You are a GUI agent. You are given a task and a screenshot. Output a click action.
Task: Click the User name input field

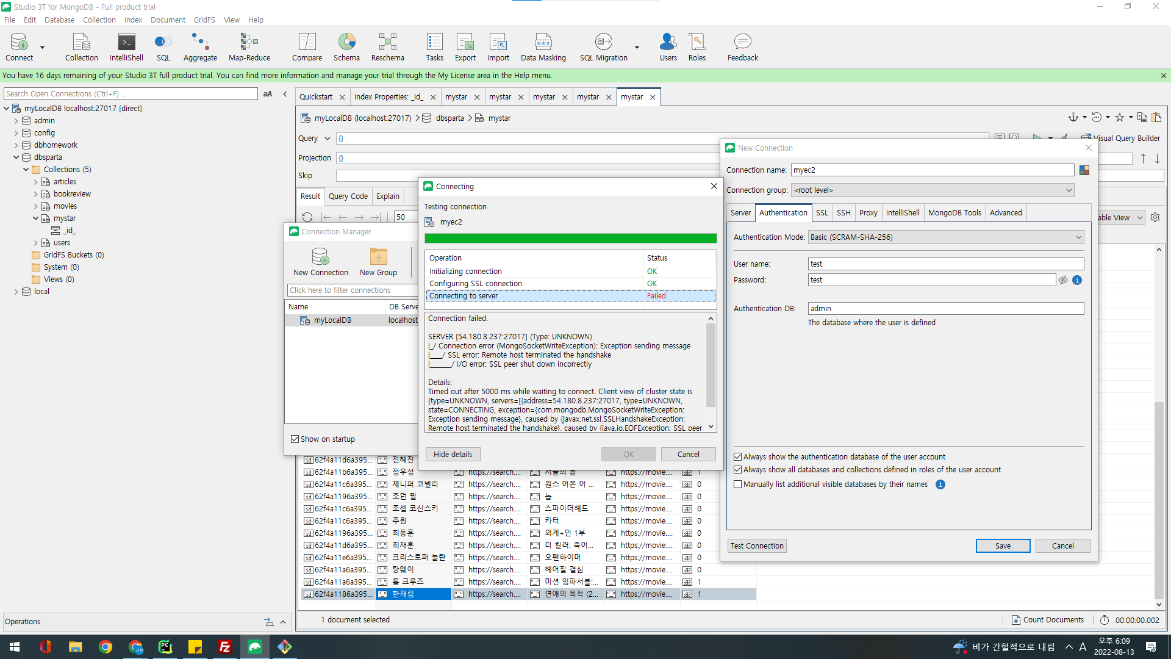point(946,264)
